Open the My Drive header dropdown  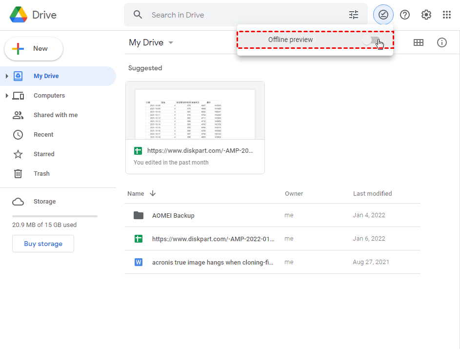[x=171, y=42]
